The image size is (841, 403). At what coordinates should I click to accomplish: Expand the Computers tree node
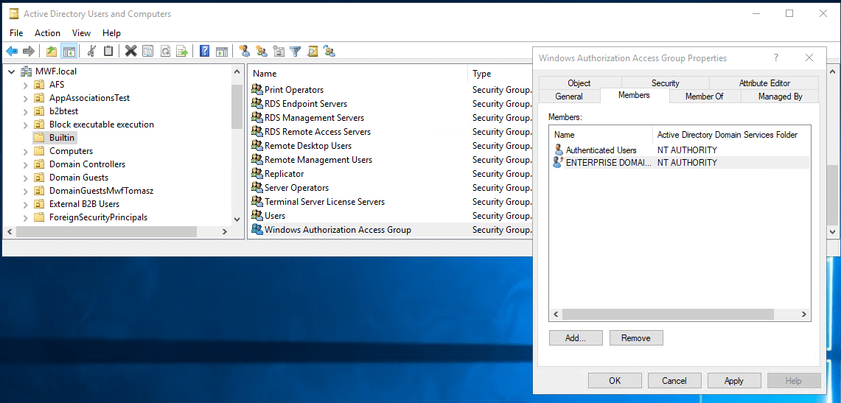[x=26, y=151]
